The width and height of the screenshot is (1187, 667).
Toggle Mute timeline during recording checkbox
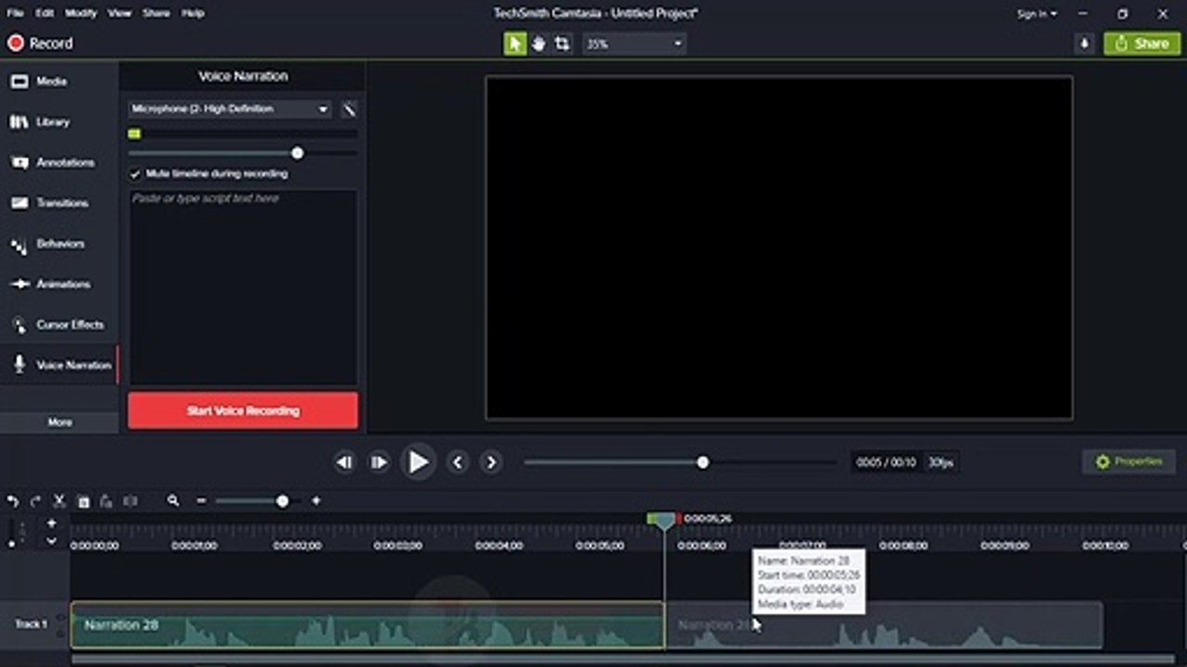click(135, 174)
